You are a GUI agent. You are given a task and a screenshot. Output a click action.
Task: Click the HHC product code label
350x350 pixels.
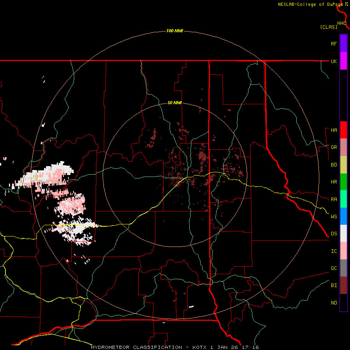pyautogui.click(x=342, y=23)
